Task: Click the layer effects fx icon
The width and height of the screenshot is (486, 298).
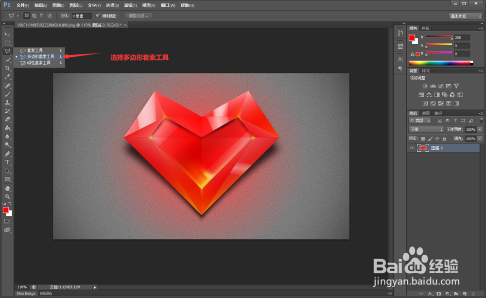Action: 430,294
